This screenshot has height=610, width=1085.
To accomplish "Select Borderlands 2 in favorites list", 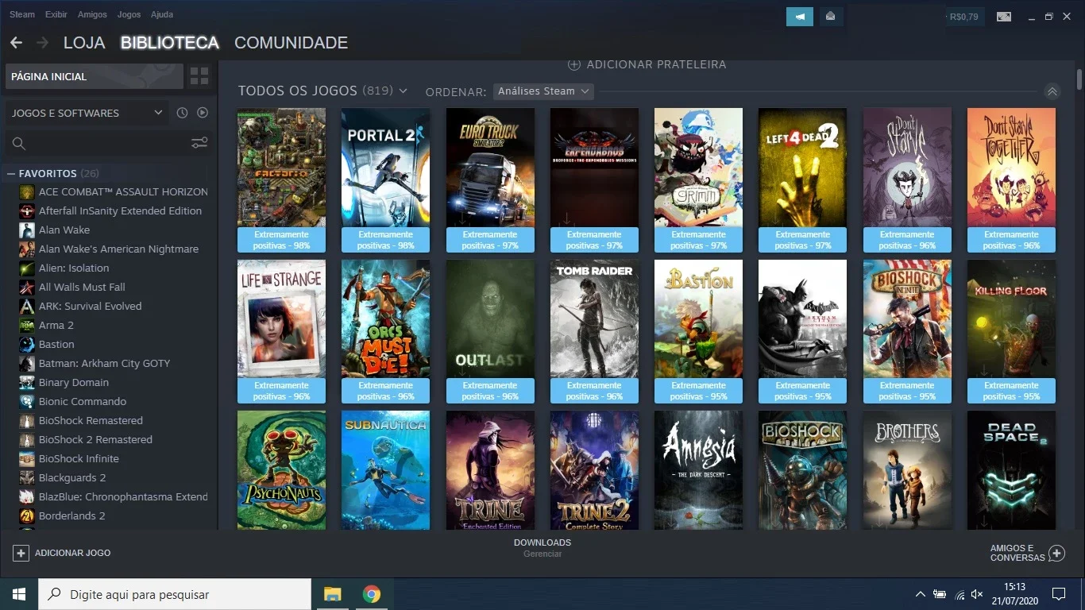I will (71, 516).
